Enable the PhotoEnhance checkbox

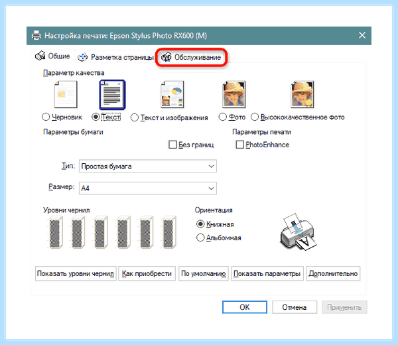pos(240,145)
